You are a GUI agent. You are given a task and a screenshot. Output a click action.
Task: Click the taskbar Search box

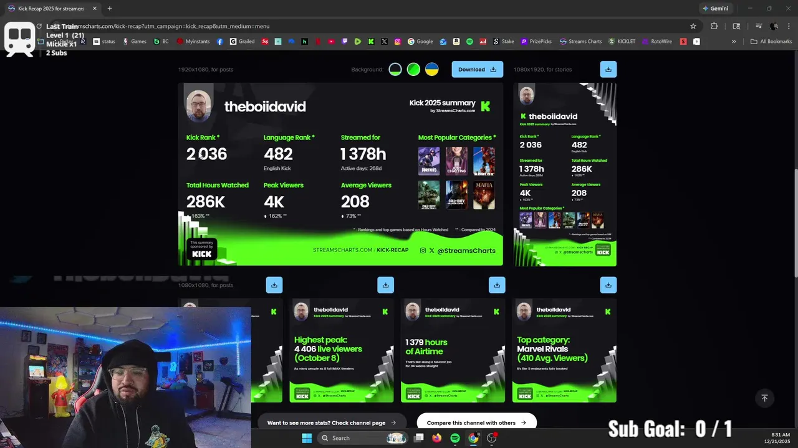pos(363,438)
